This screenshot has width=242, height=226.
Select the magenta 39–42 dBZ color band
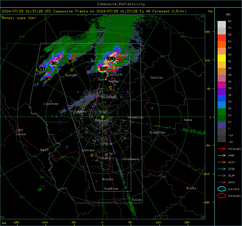click(222, 85)
